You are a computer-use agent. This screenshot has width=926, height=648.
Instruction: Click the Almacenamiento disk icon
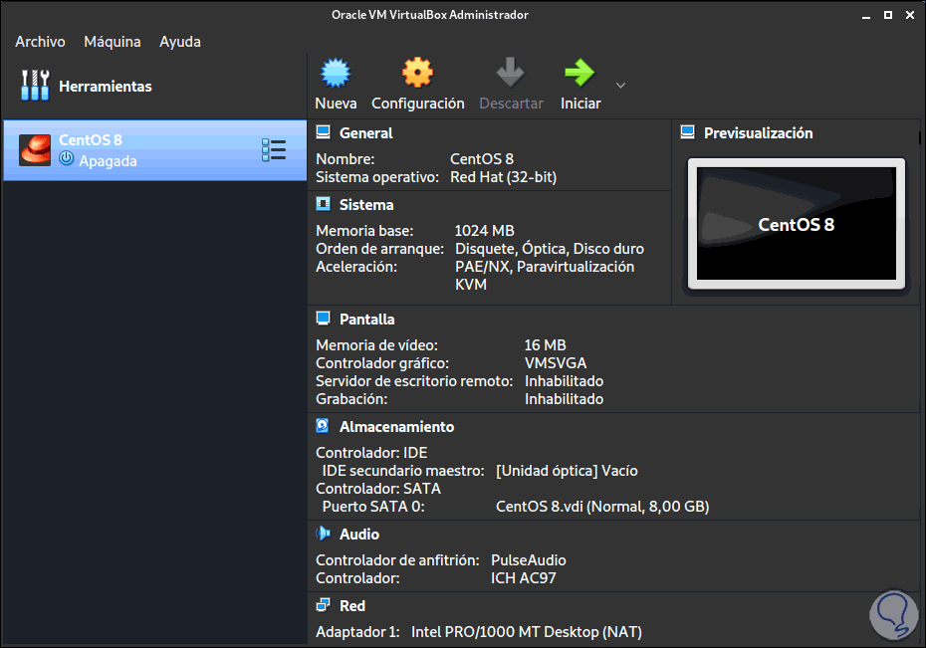tap(323, 426)
